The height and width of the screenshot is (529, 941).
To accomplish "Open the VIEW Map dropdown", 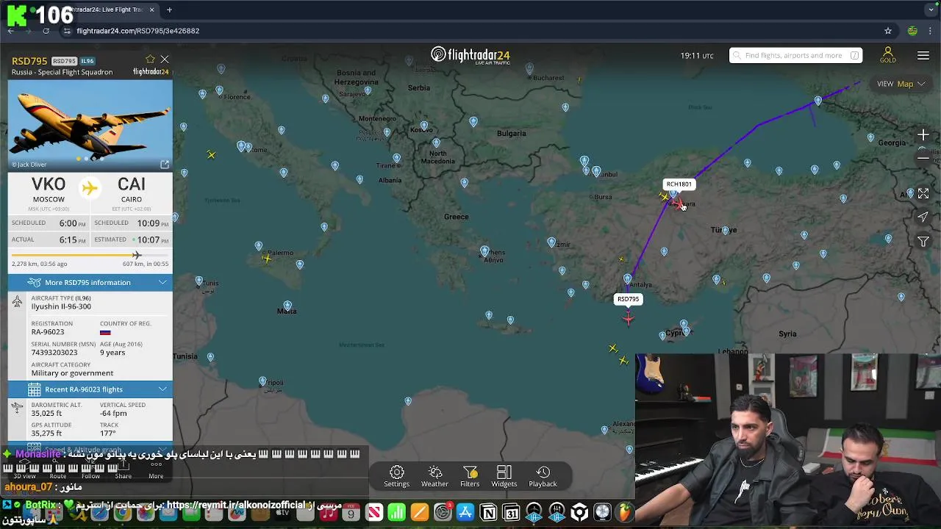I will coord(901,84).
